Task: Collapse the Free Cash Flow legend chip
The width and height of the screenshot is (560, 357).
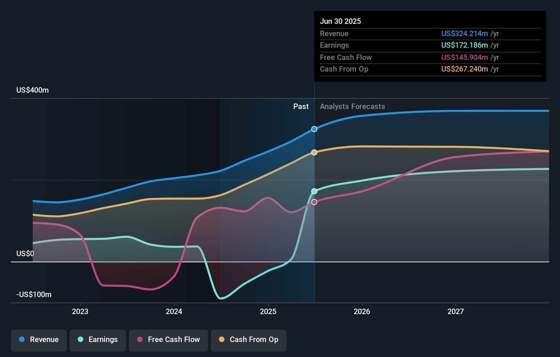Action: coord(168,340)
